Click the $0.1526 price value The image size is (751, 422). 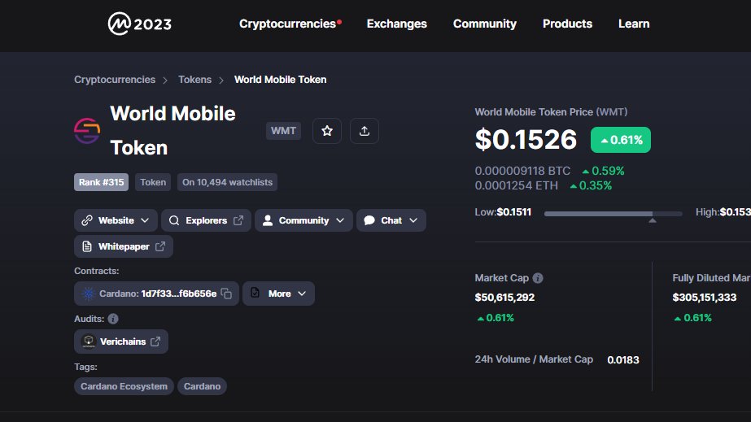(526, 140)
